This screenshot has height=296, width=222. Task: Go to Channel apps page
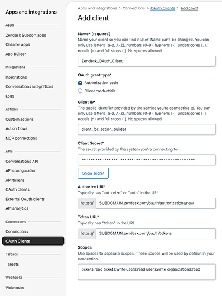click(x=18, y=44)
